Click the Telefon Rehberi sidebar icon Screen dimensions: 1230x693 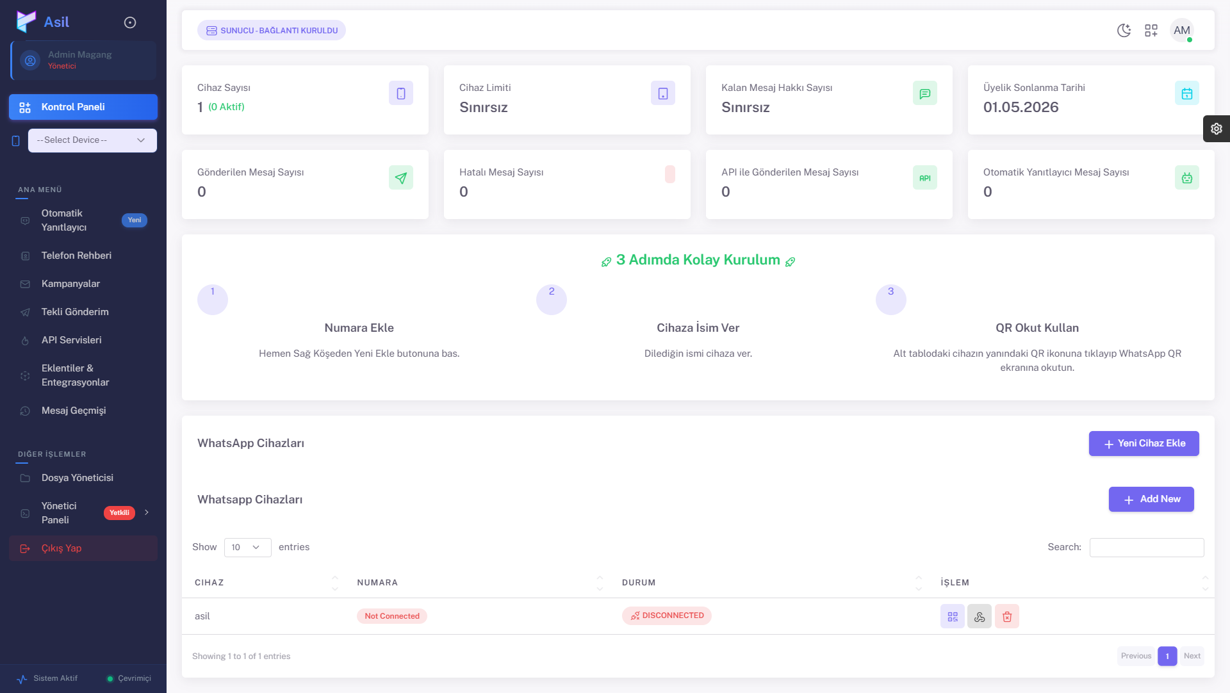coord(25,256)
